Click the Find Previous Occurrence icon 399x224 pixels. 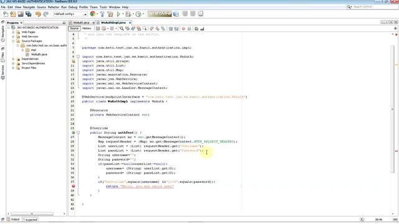(127, 29)
